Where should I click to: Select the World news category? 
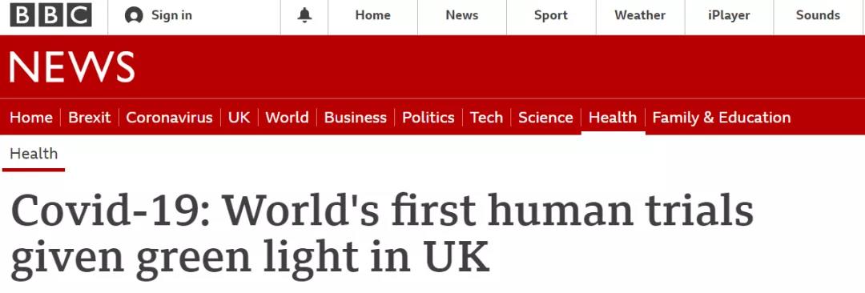tap(287, 118)
